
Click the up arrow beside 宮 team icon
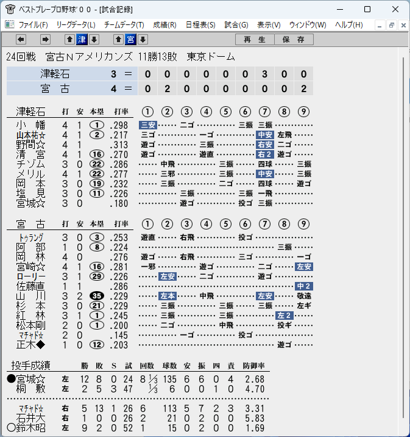pos(119,40)
